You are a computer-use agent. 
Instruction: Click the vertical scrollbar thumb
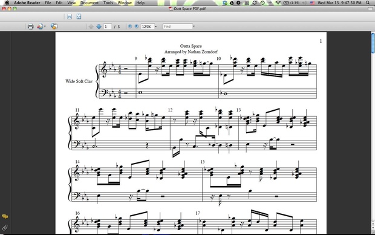coord(373,43)
